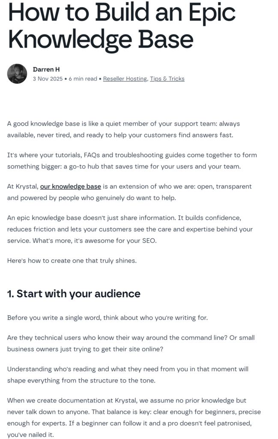Follow the "our knowledge base" link
The width and height of the screenshot is (278, 439).
(x=71, y=186)
